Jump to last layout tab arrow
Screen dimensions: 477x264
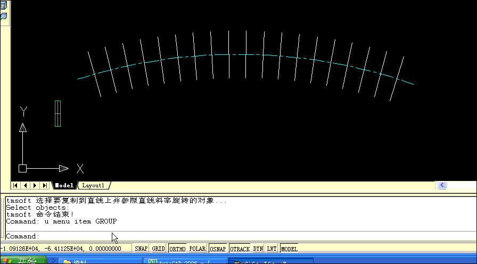click(x=45, y=185)
